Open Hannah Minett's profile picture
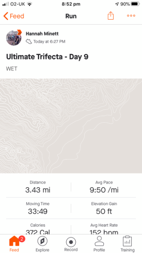This screenshot has width=142, height=253. pyautogui.click(x=14, y=38)
